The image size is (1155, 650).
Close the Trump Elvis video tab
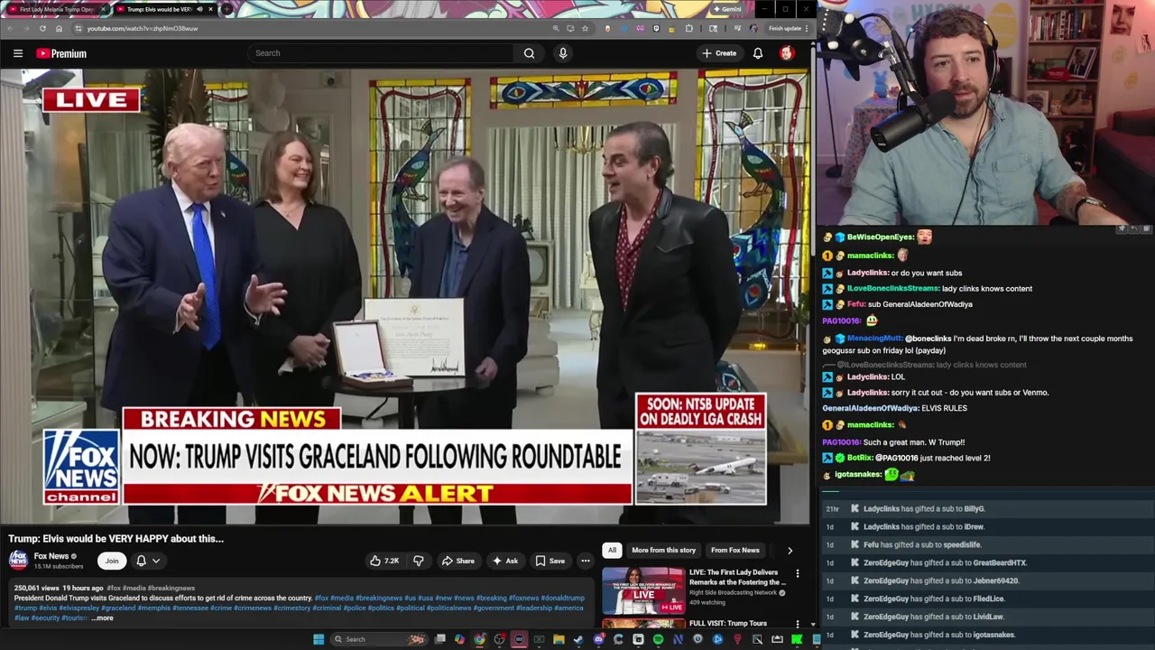(211, 9)
